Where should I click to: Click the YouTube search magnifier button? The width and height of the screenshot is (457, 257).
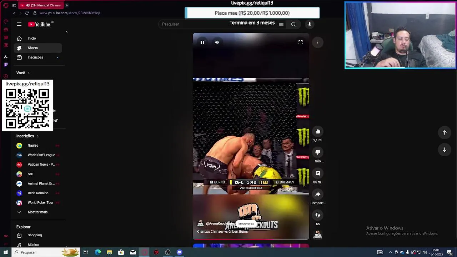click(x=293, y=24)
